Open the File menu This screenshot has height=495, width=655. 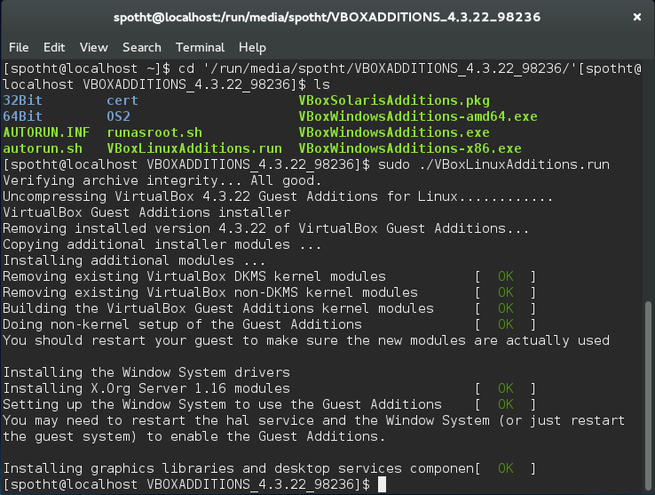19,47
